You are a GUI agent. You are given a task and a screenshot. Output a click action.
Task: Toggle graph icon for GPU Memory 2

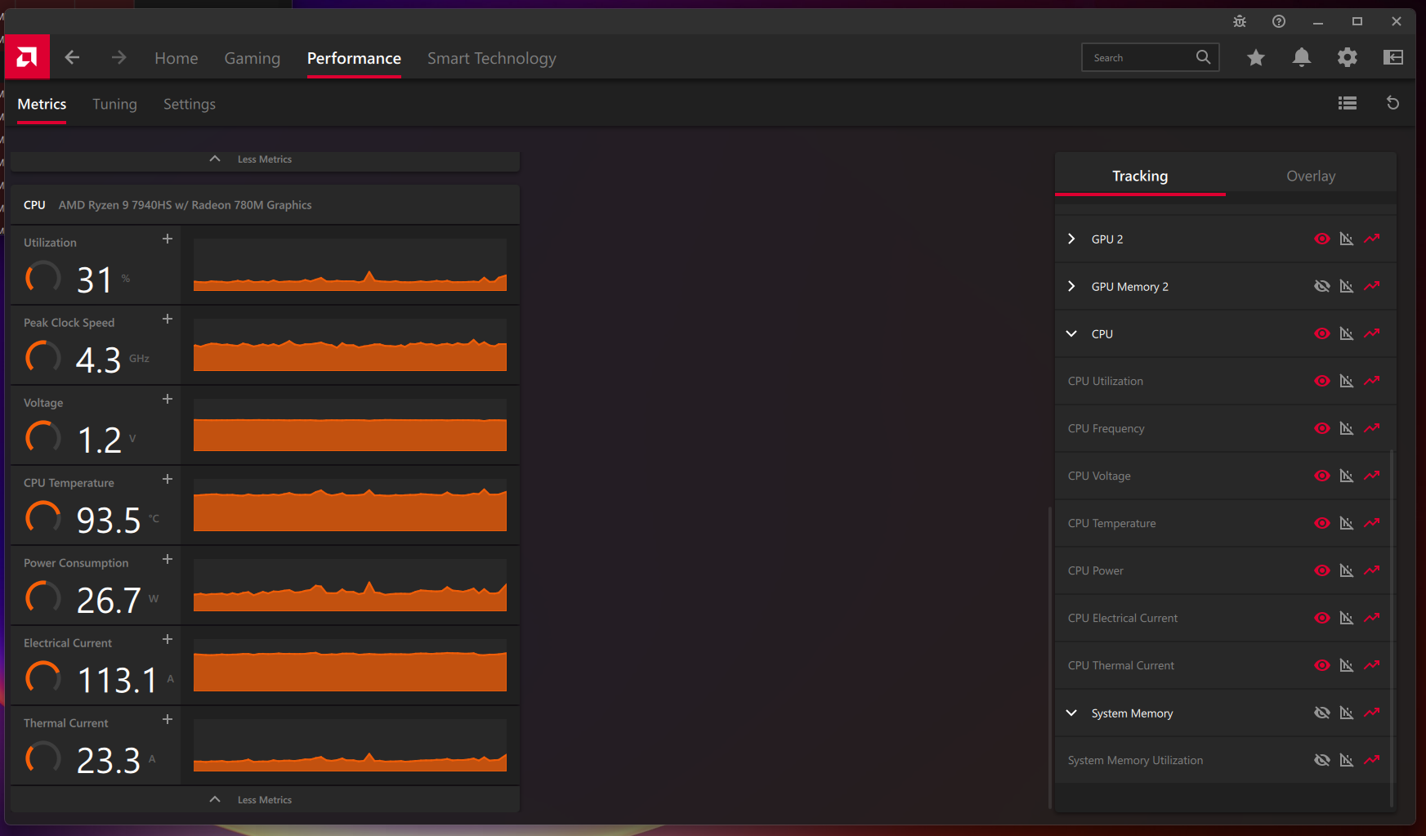tap(1347, 286)
